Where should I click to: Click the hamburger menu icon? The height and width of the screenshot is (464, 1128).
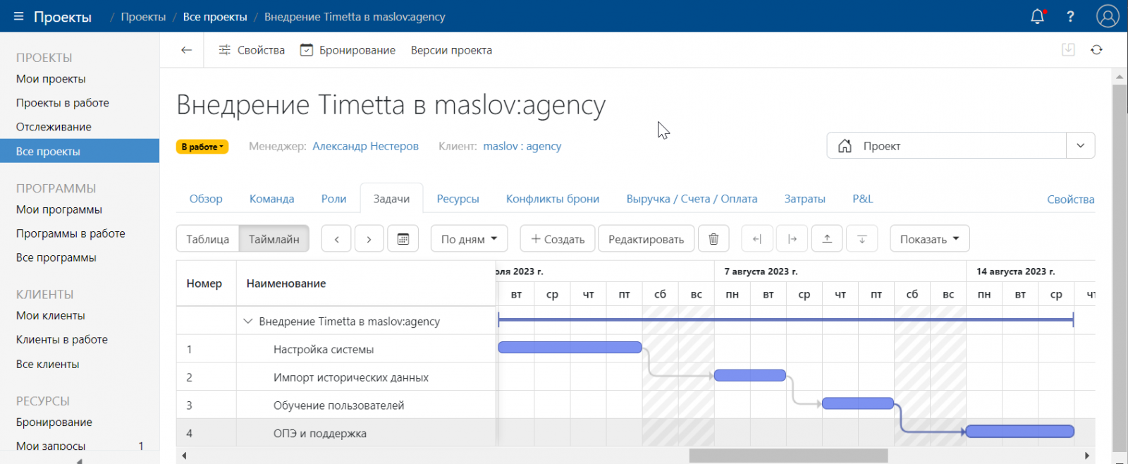click(18, 16)
